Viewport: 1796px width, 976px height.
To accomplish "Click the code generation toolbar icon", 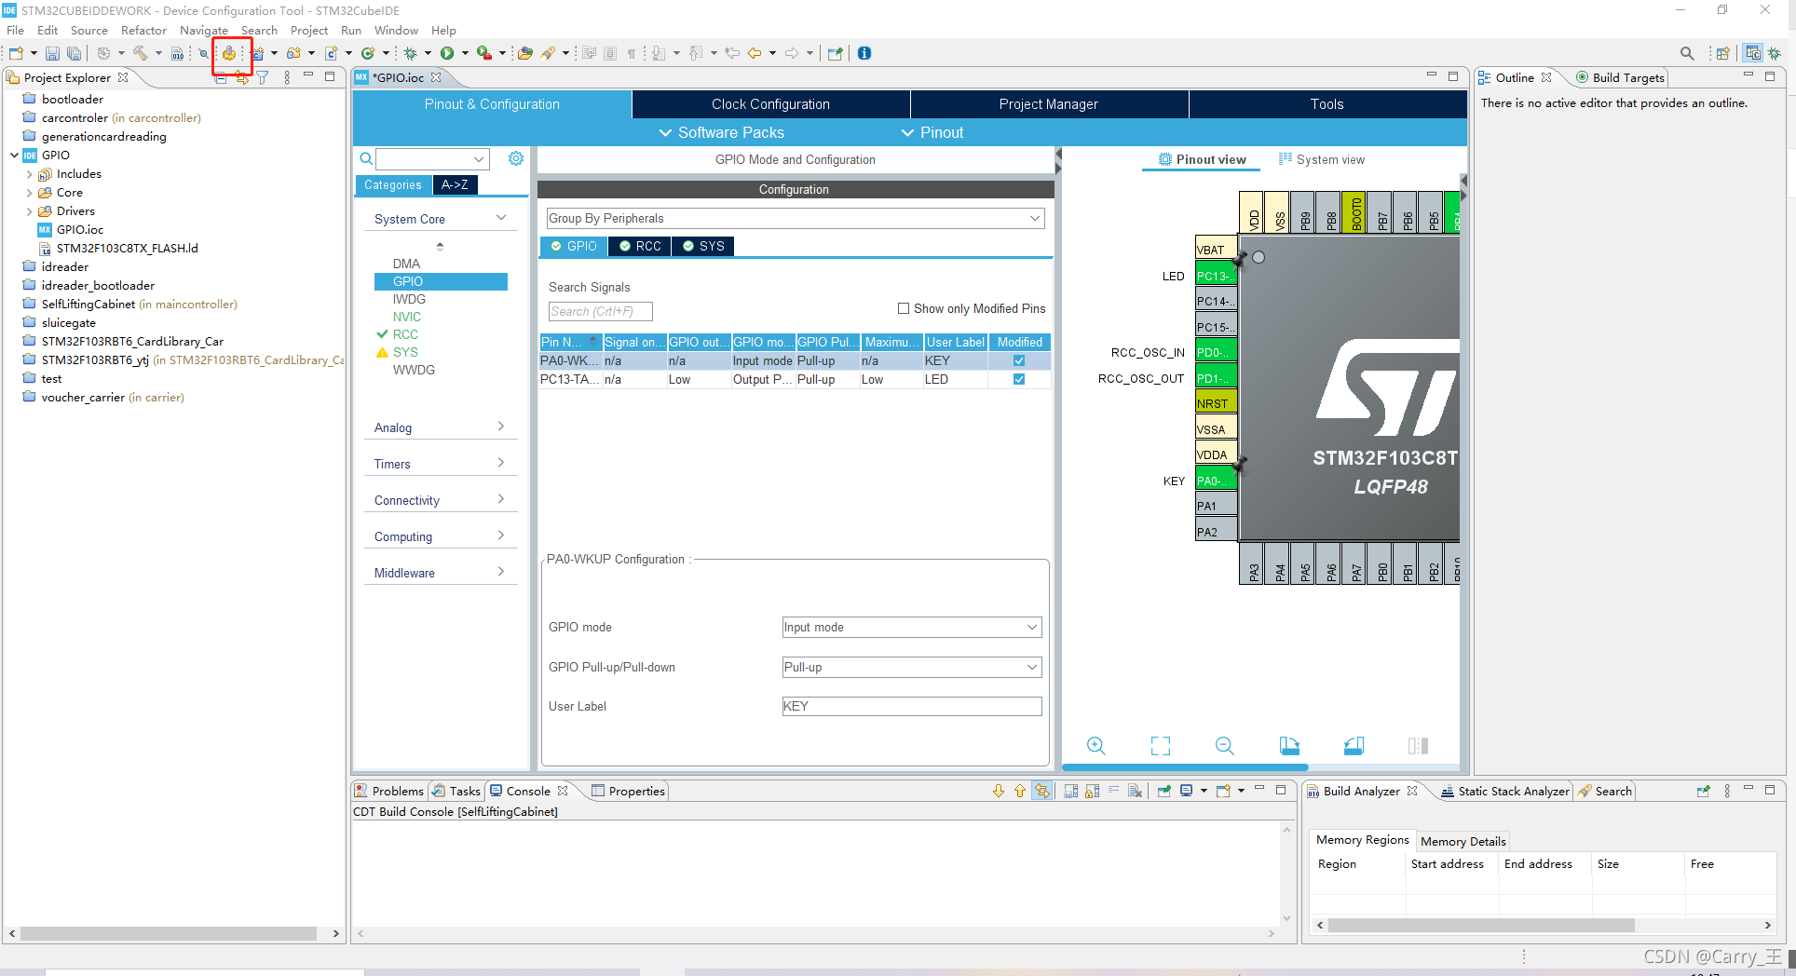I will point(229,53).
